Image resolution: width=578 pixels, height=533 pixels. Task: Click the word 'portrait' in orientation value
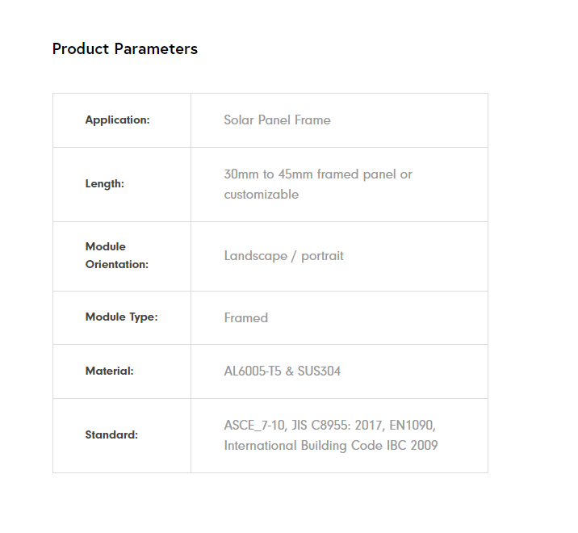point(322,256)
